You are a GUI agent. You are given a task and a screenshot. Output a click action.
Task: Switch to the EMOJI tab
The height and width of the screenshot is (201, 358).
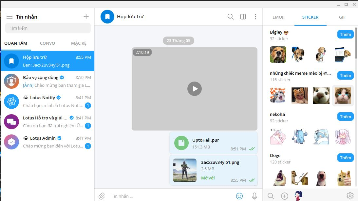click(x=278, y=17)
